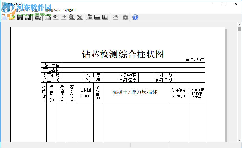Open the 成果报告(R) menu
242x148 pixels.
[53, 10]
